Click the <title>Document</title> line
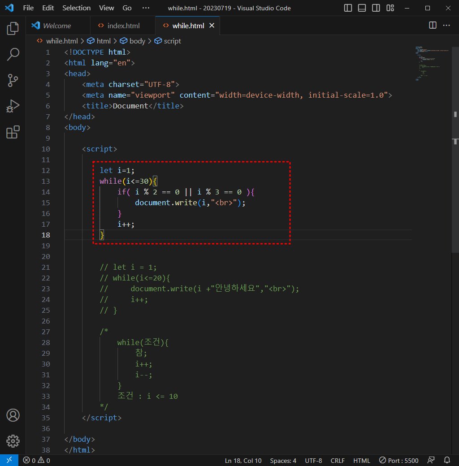 point(133,106)
